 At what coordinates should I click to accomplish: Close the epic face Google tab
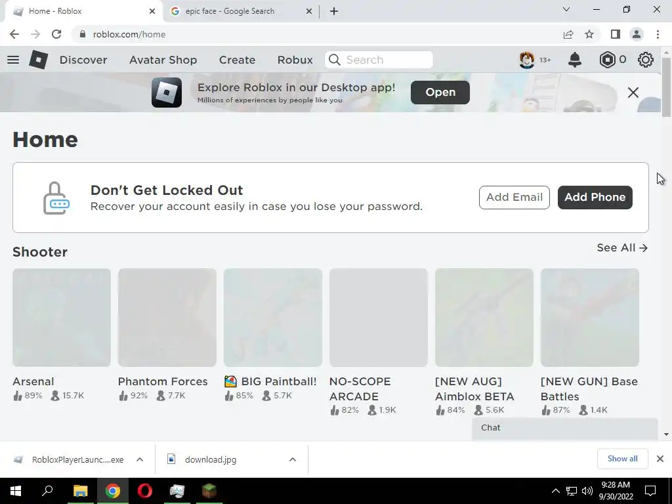(309, 11)
